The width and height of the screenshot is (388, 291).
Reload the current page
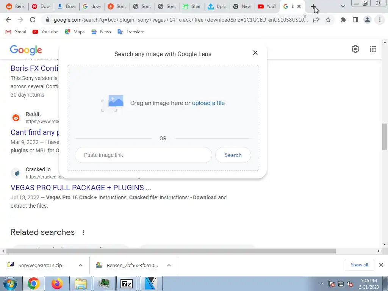click(33, 20)
